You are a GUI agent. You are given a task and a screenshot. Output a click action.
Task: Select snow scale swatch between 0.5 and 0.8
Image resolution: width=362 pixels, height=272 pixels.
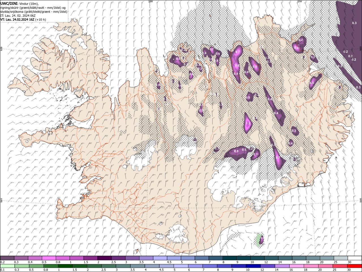coord(49,258)
